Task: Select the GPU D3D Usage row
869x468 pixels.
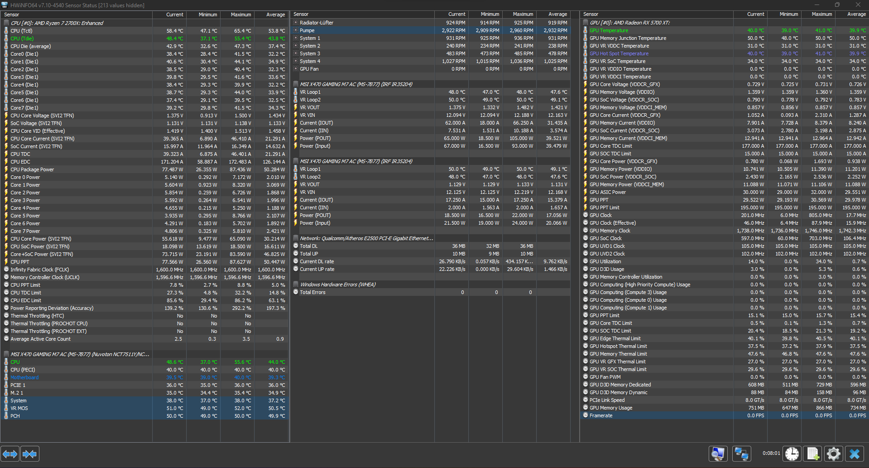Action: click(725, 269)
